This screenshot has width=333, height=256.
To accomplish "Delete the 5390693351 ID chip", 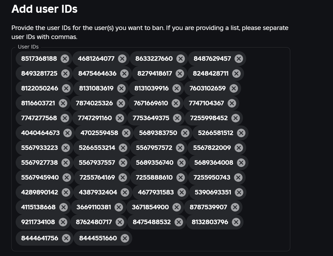I will coord(239,192).
